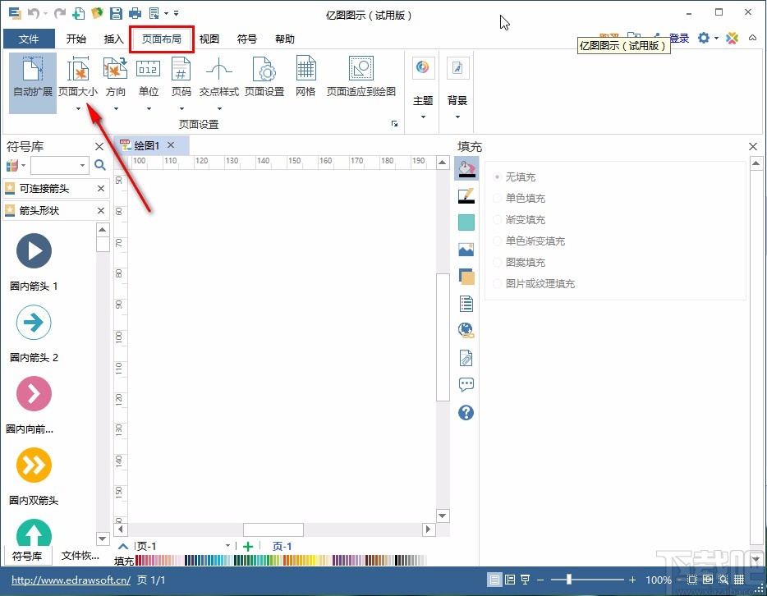This screenshot has height=596, width=767.
Task: Click the 背景 background icon
Action: point(457,67)
